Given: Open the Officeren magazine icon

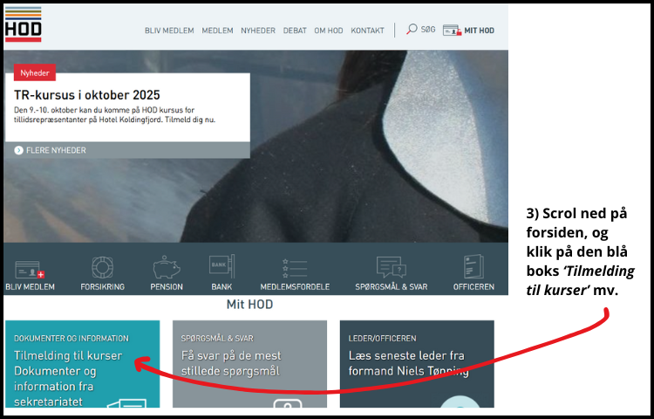Looking at the screenshot, I should tap(473, 266).
